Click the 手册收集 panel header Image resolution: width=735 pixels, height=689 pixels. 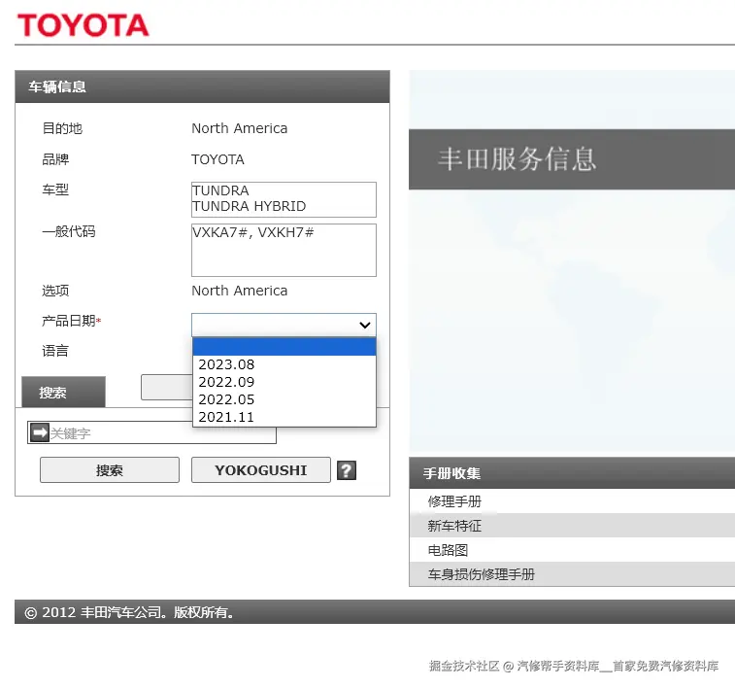572,473
